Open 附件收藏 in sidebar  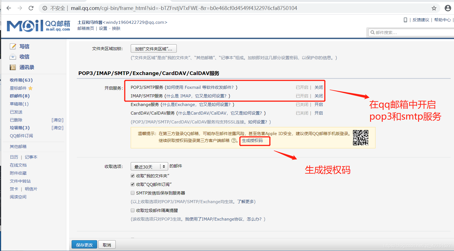18,173
